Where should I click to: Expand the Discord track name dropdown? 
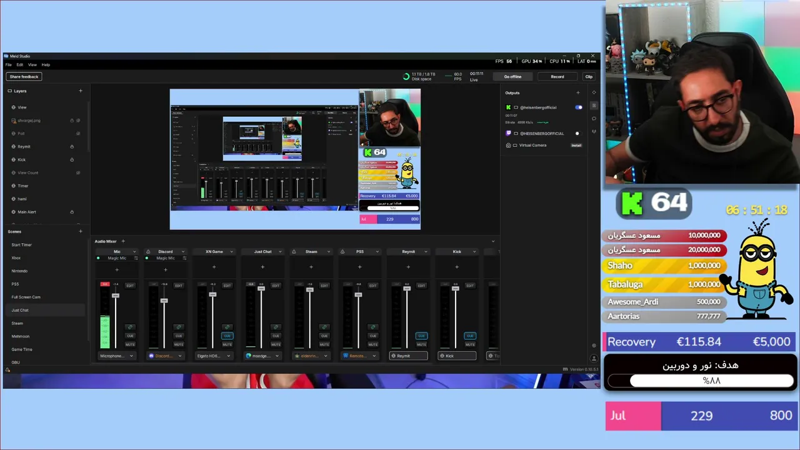[x=183, y=252]
